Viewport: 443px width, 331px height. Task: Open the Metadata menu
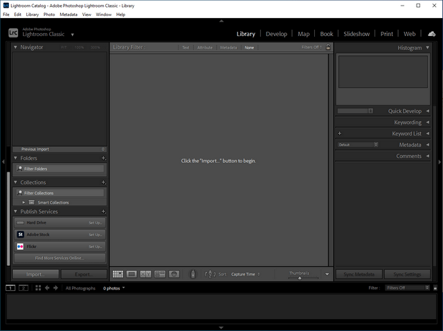(69, 14)
